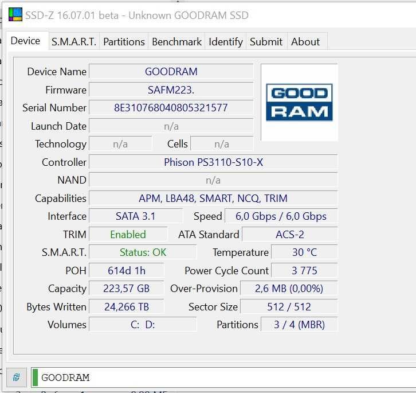The width and height of the screenshot is (416, 393).
Task: Click the GOODRAM brand logo image
Action: 299,102
